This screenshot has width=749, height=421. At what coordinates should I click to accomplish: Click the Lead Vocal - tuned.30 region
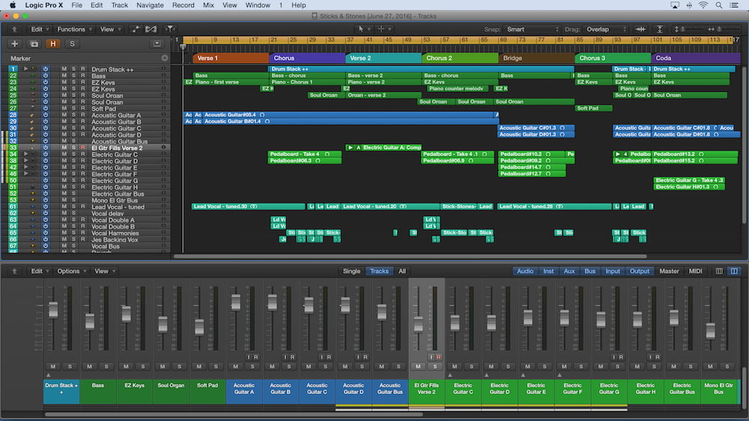tap(248, 206)
